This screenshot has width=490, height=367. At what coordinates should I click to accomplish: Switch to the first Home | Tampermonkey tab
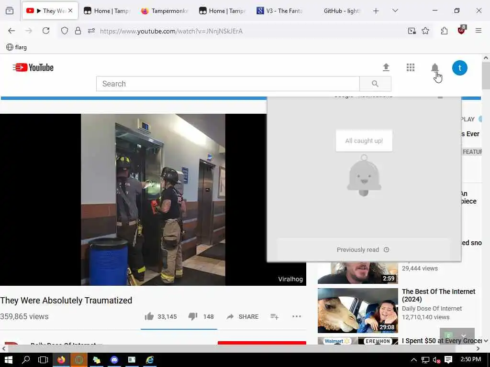click(107, 11)
